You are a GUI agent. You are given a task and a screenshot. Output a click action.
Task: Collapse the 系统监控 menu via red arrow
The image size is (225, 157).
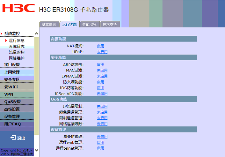pyautogui.click(x=2, y=34)
